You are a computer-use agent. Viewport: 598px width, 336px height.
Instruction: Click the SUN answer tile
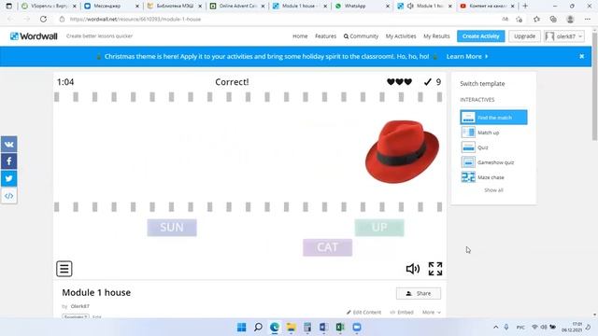click(x=172, y=228)
